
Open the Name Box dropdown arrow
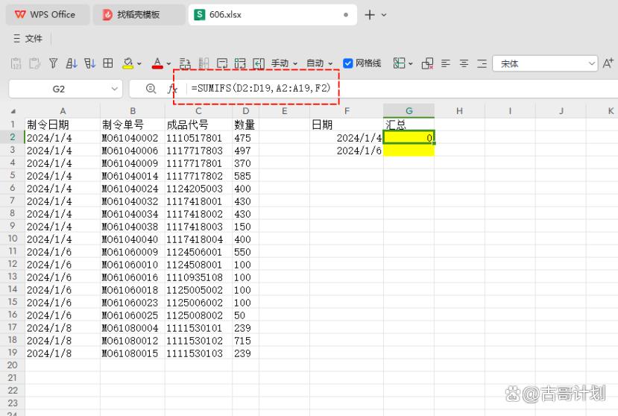pos(114,89)
